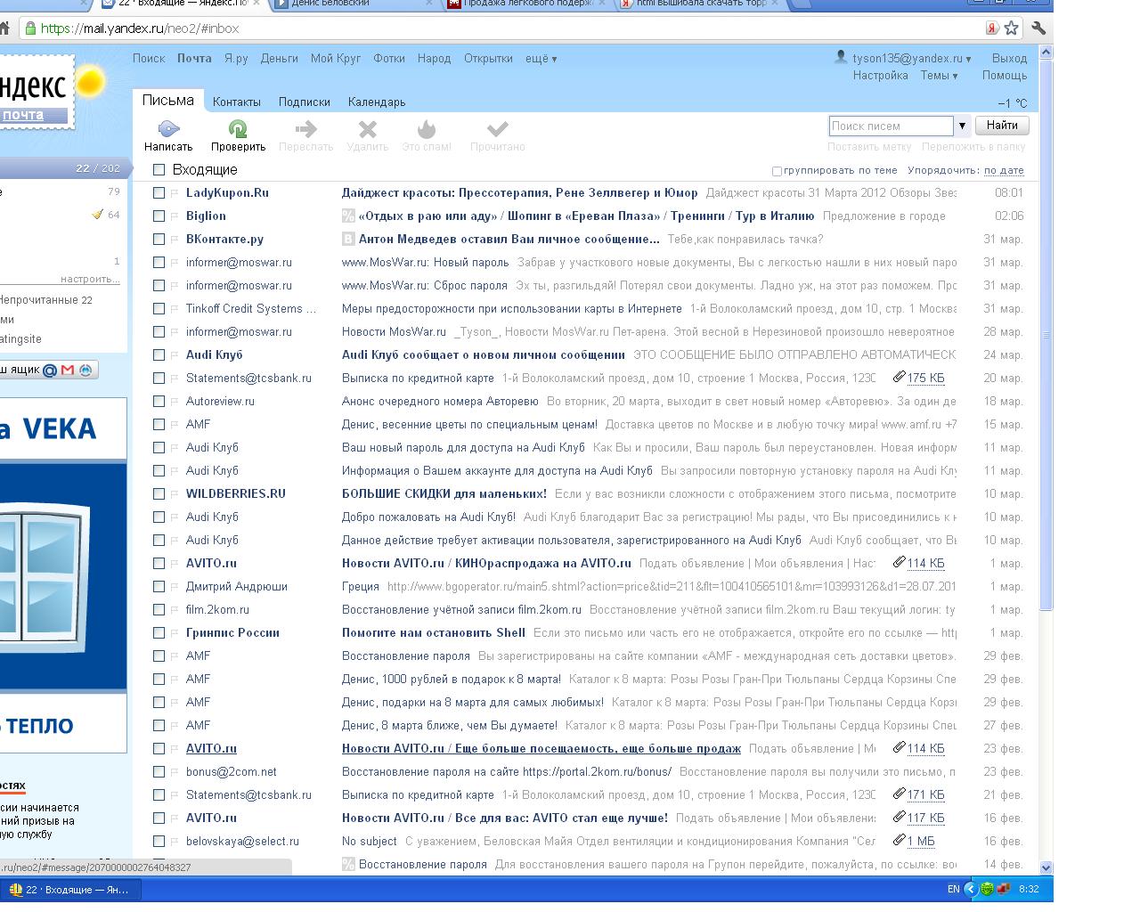
Task: Open the Непрочитанные 22 unread filter
Action: [45, 300]
